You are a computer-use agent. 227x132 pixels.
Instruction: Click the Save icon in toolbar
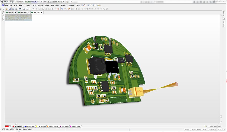click(x=10, y=9)
